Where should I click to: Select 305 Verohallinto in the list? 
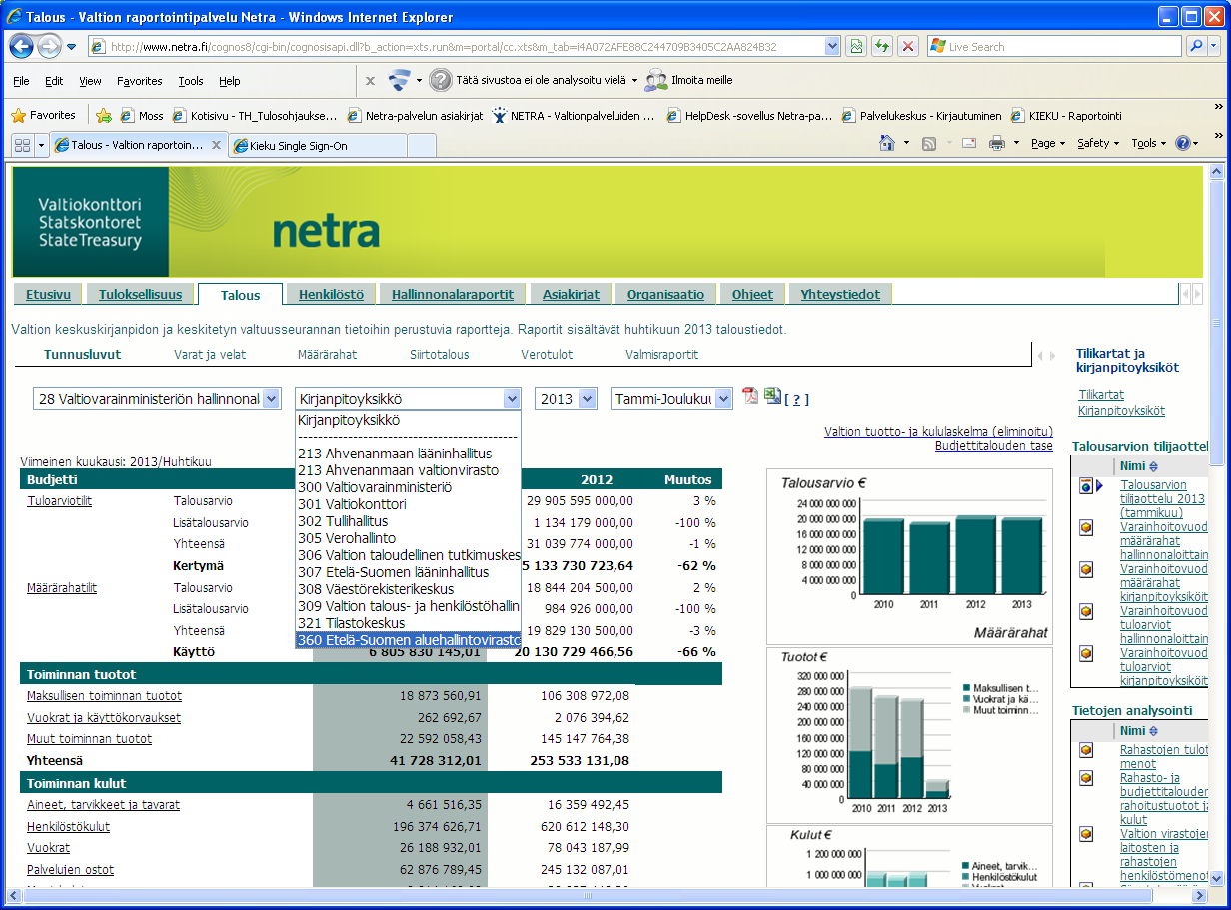click(x=408, y=538)
